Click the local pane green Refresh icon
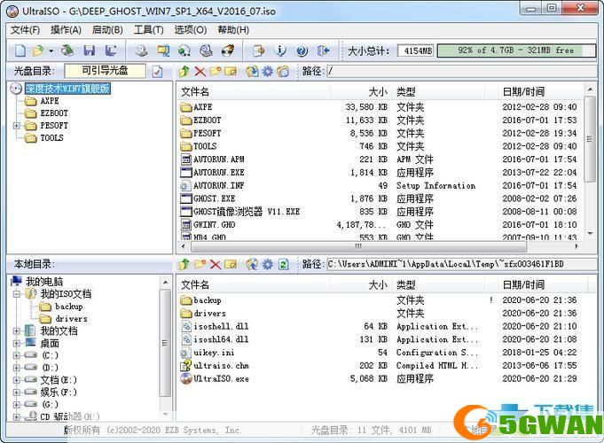604x443 pixels. pyautogui.click(x=283, y=264)
